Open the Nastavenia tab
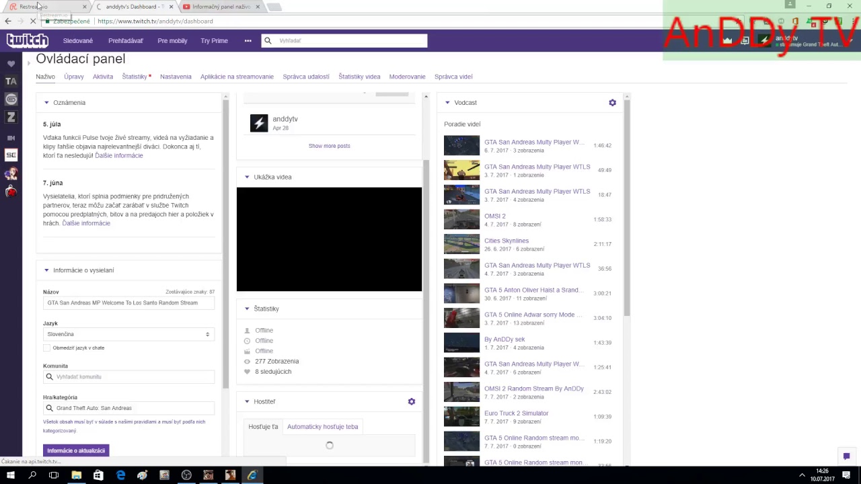861x484 pixels. (x=176, y=77)
